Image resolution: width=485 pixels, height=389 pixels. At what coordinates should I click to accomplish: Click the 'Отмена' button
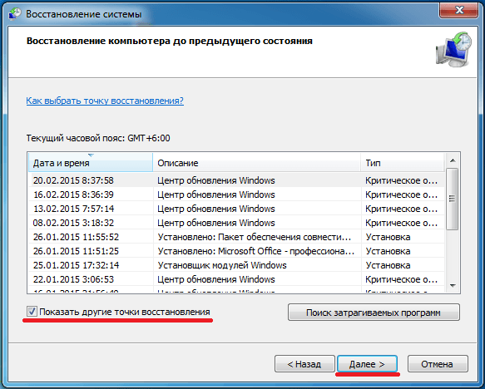click(438, 364)
